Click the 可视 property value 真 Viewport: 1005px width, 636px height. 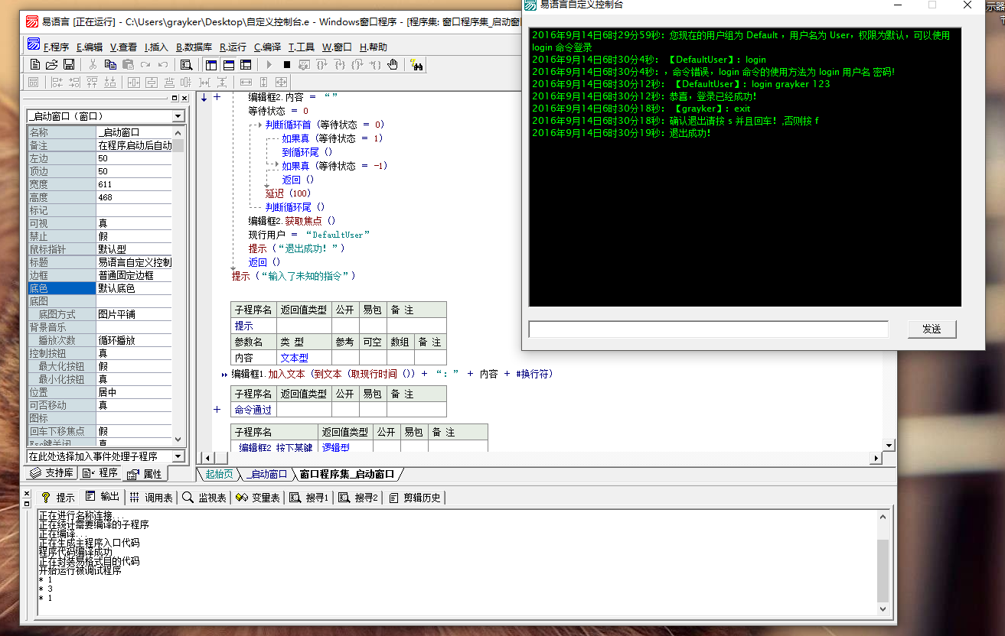click(x=134, y=223)
